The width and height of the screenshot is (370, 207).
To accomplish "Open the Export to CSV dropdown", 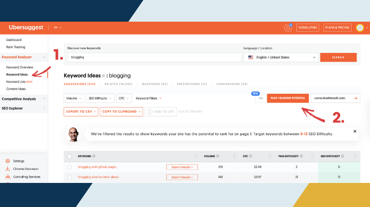I will [81, 112].
